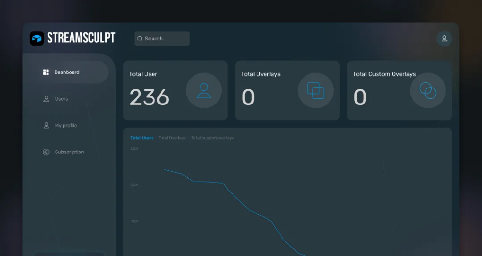Click the Total User person icon circle
Screen dimensions: 482x256
(x=204, y=90)
